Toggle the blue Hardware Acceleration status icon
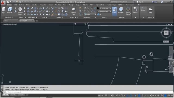 click(x=165, y=96)
